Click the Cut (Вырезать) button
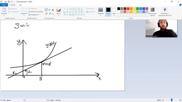This screenshot has height=102, width=182. pyautogui.click(x=13, y=9)
